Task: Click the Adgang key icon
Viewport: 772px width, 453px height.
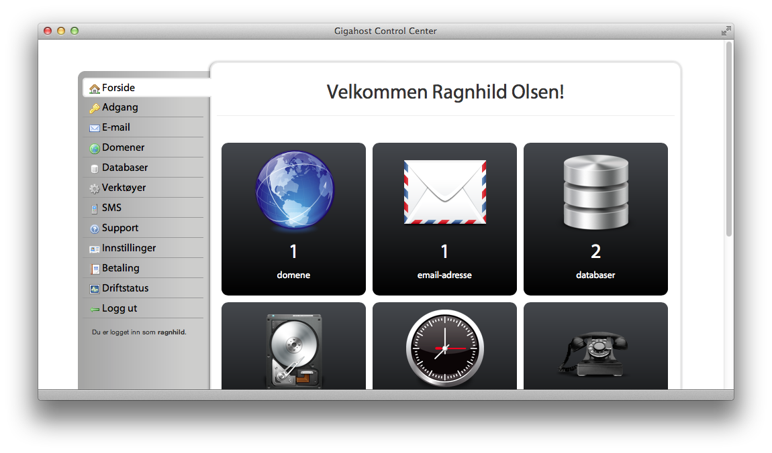Action: [x=95, y=109]
